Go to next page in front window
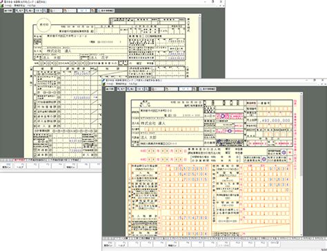Screen dimensions: 327x251 click(172, 89)
